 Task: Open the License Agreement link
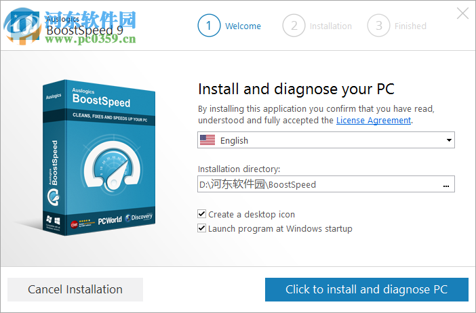coord(374,121)
